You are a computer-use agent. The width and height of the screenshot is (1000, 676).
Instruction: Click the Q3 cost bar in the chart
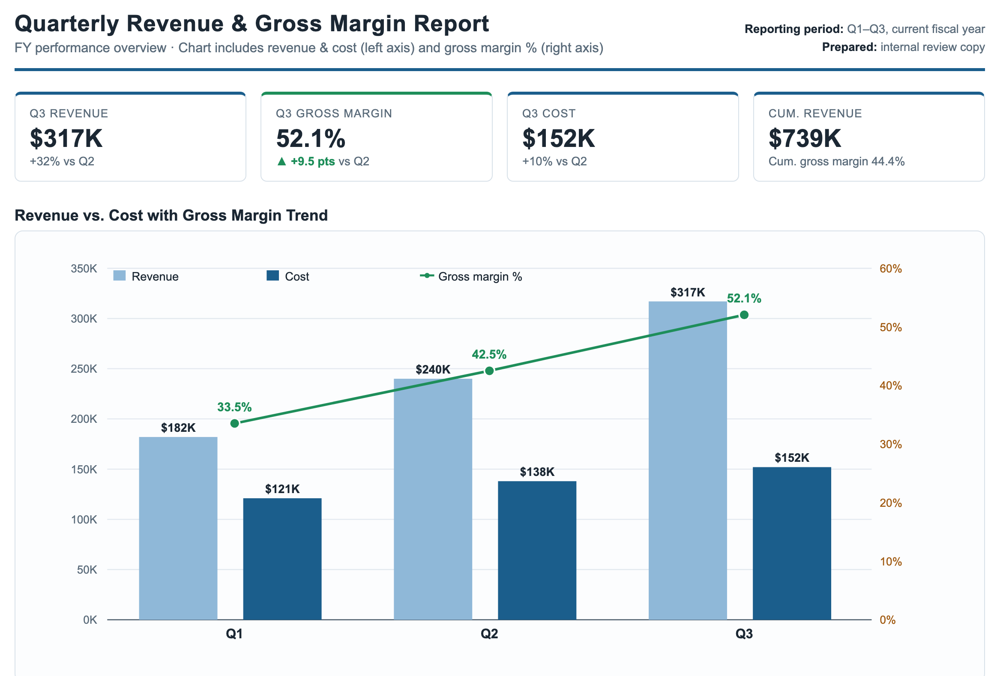click(x=792, y=544)
